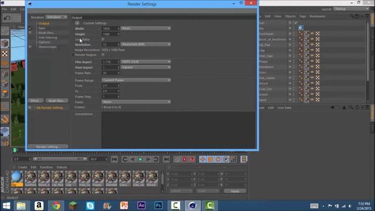Enable the Render Region checkbox
375x211 pixels.
(103, 55)
